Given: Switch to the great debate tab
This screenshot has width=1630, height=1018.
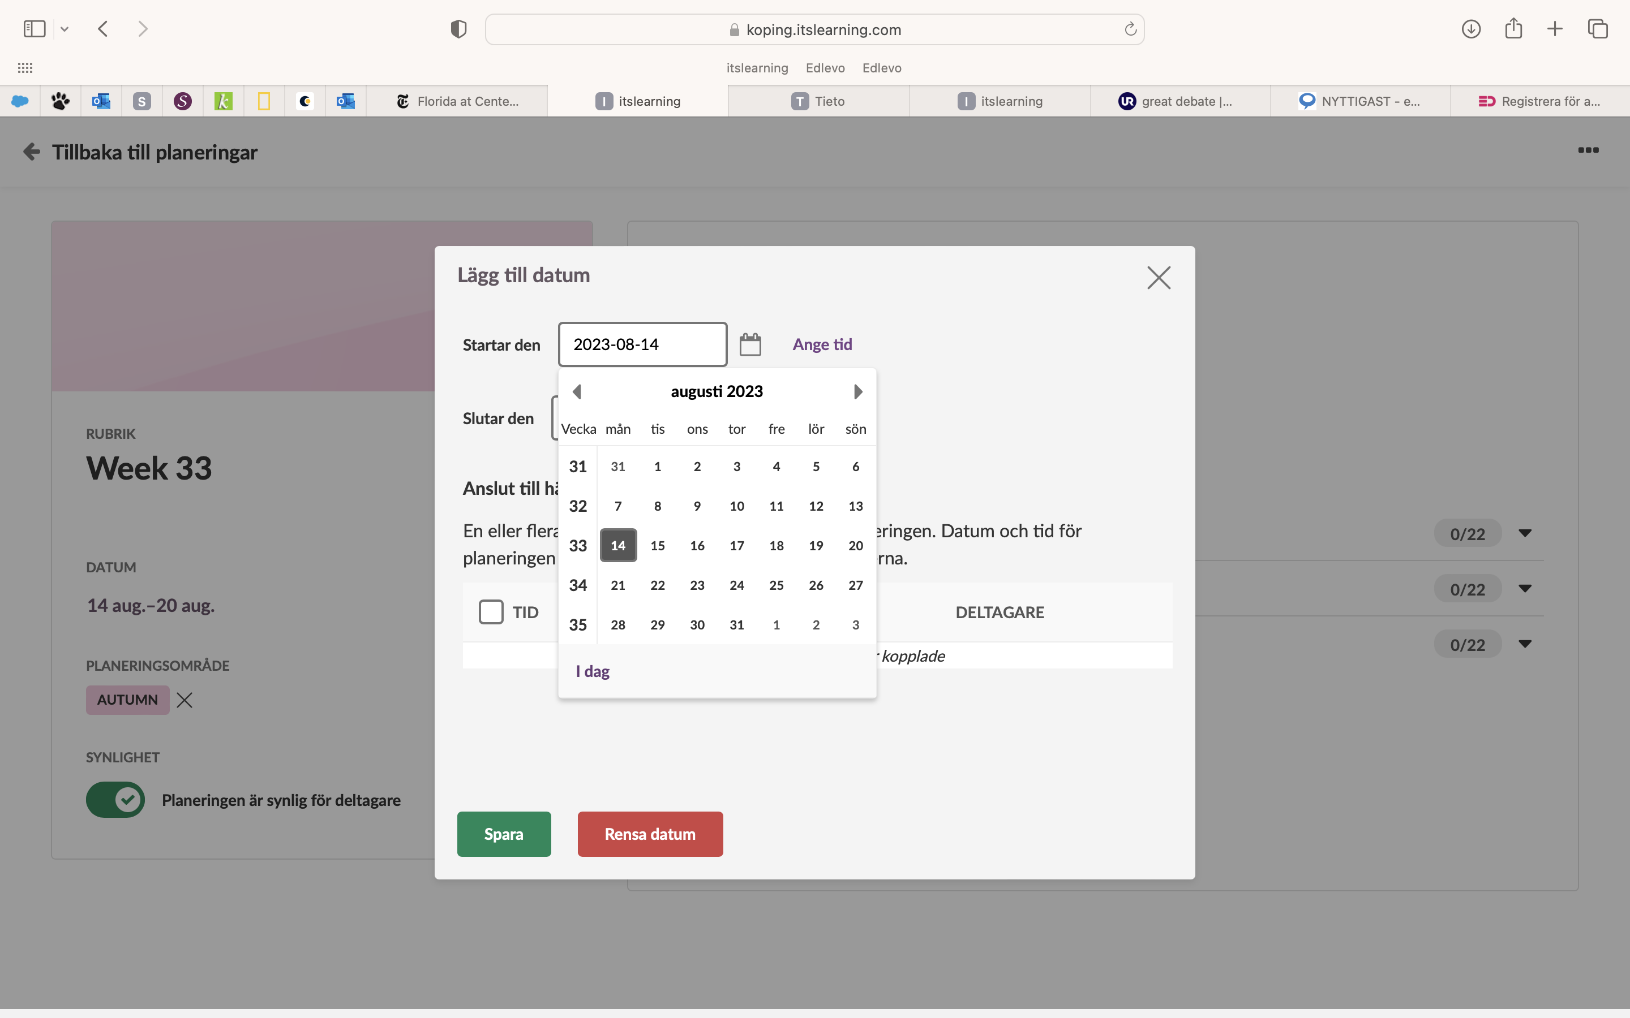Looking at the screenshot, I should click(x=1179, y=101).
